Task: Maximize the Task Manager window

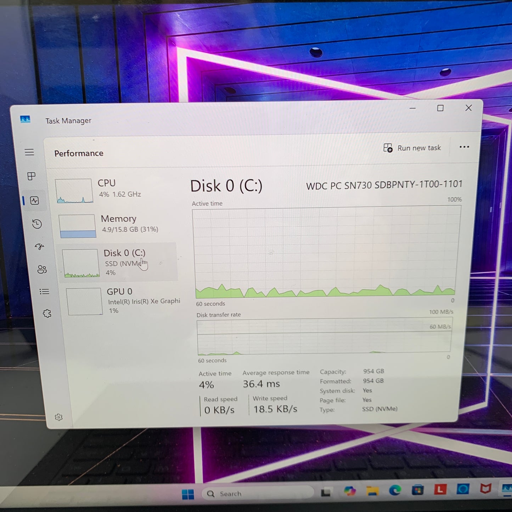Action: [440, 108]
